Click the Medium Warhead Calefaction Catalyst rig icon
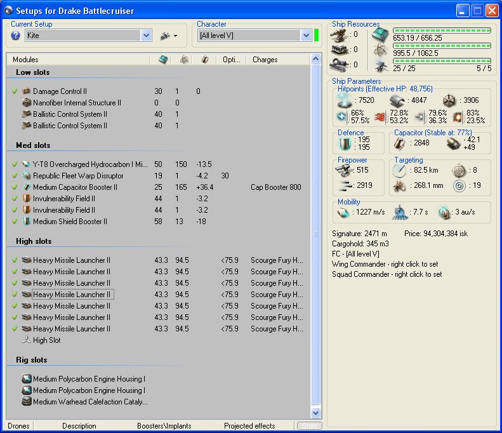 click(26, 402)
